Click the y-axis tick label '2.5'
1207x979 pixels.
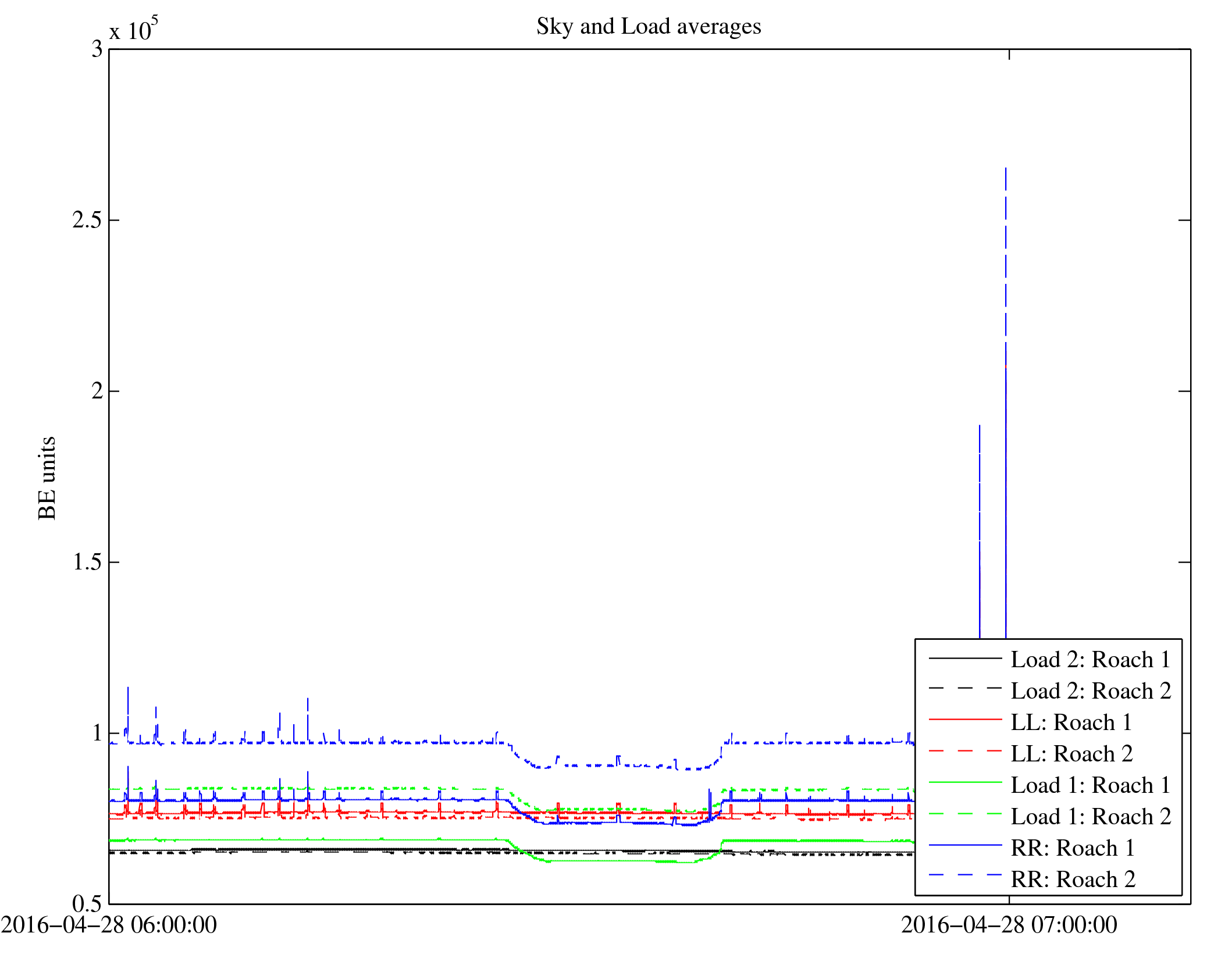(x=87, y=220)
